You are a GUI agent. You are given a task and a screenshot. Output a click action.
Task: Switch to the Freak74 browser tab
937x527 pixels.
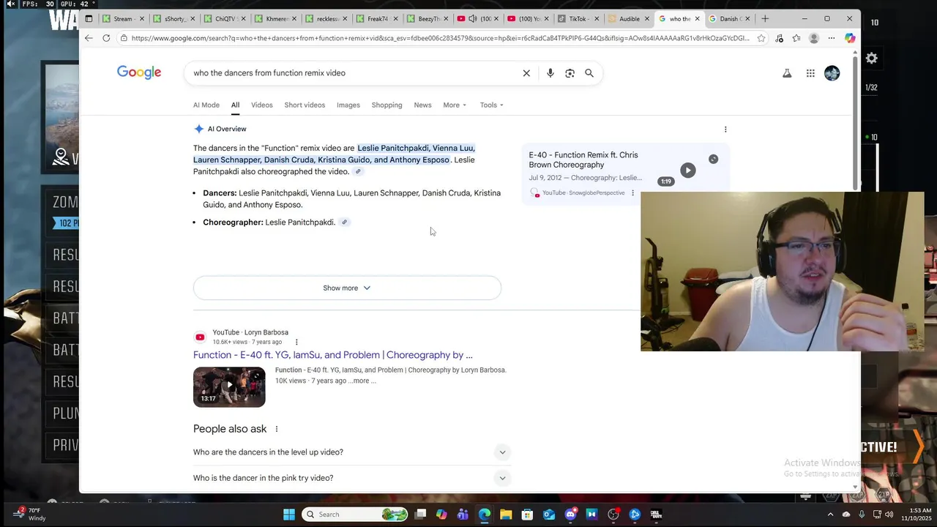[x=378, y=19]
